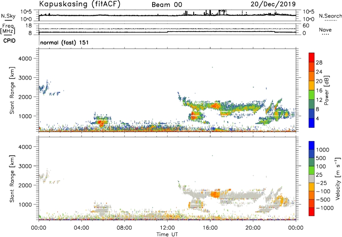This screenshot has height=237, width=342.
Task: Click the "Freq. [MHz]" axis label
Action: tap(8, 29)
